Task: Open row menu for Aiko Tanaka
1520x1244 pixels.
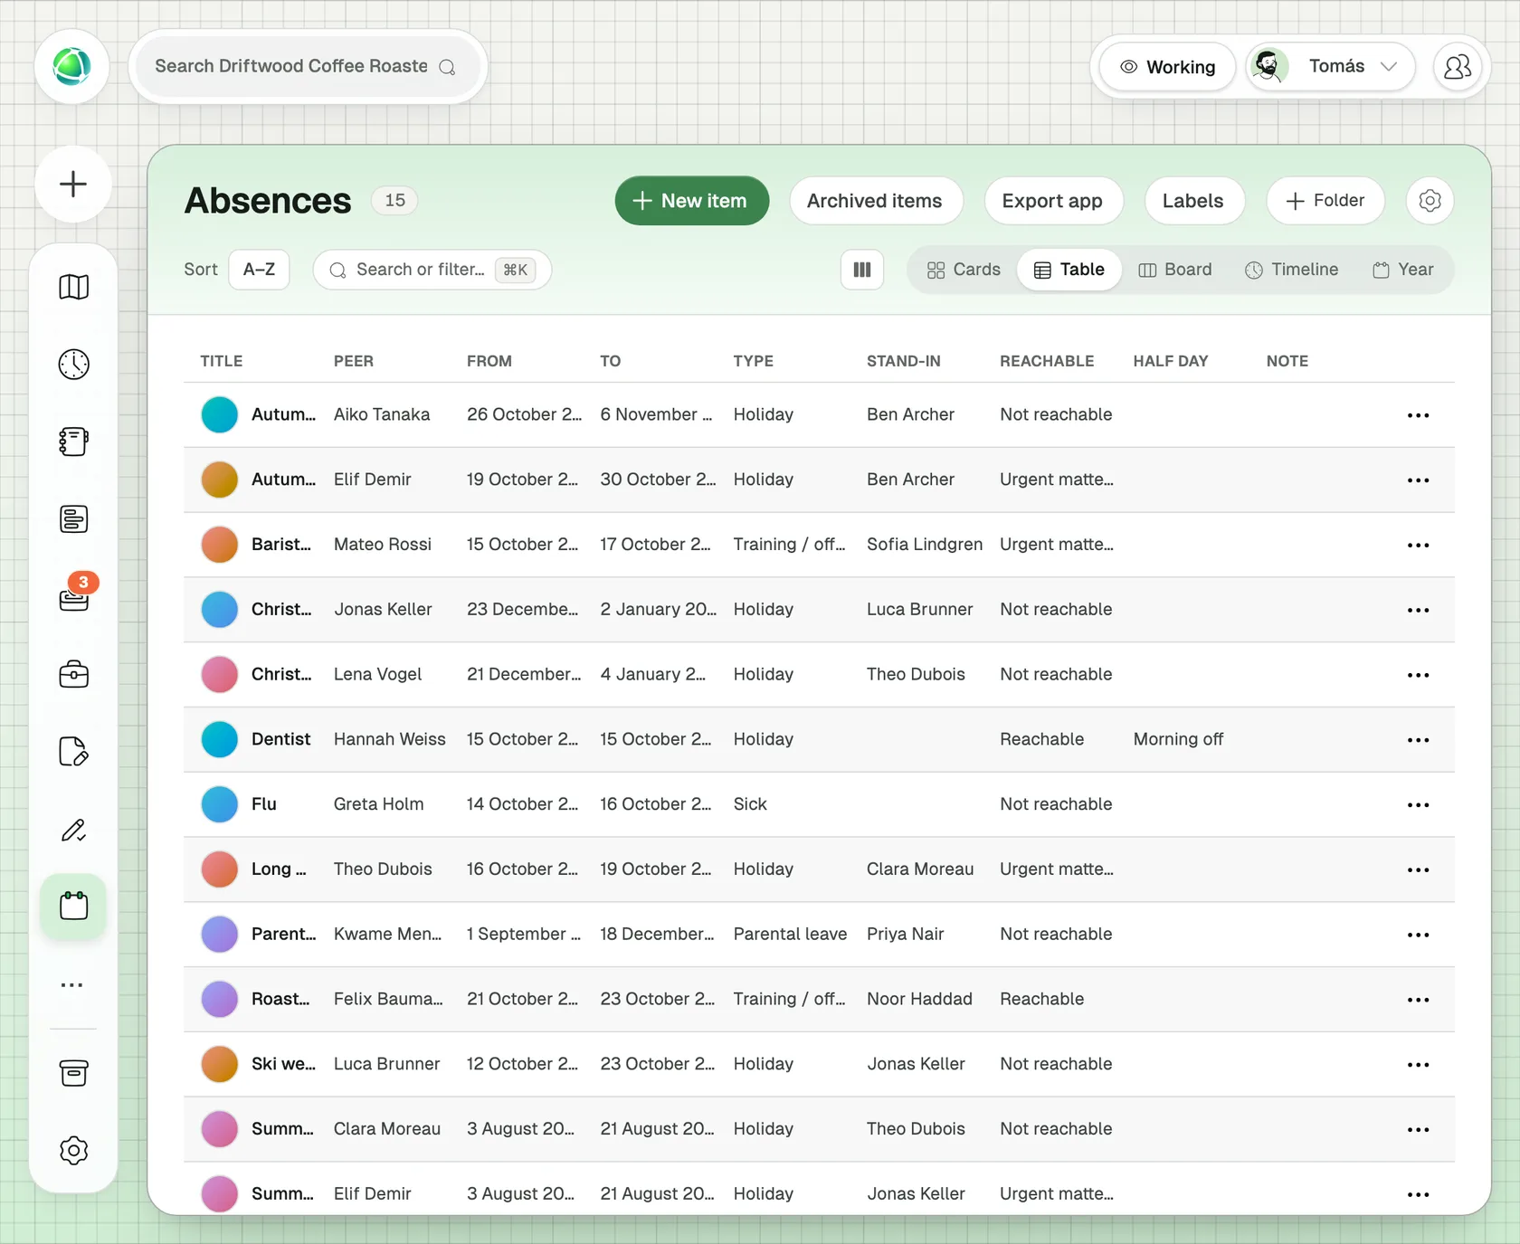Action: pyautogui.click(x=1418, y=415)
